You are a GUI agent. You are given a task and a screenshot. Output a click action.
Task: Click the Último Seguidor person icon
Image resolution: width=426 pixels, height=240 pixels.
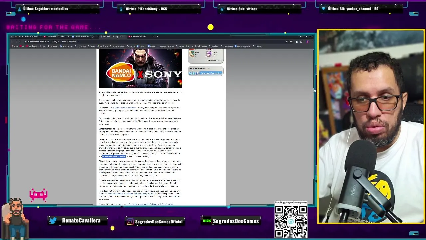pyautogui.click(x=19, y=9)
